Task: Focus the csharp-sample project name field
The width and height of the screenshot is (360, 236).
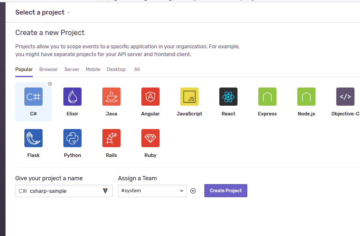Action: 64,191
